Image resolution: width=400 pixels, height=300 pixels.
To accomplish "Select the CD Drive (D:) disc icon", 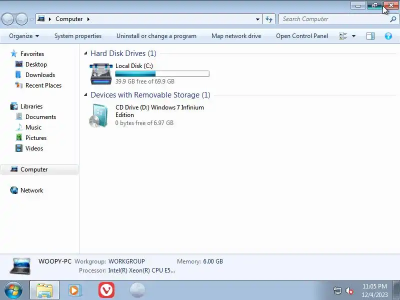I will 99,115.
